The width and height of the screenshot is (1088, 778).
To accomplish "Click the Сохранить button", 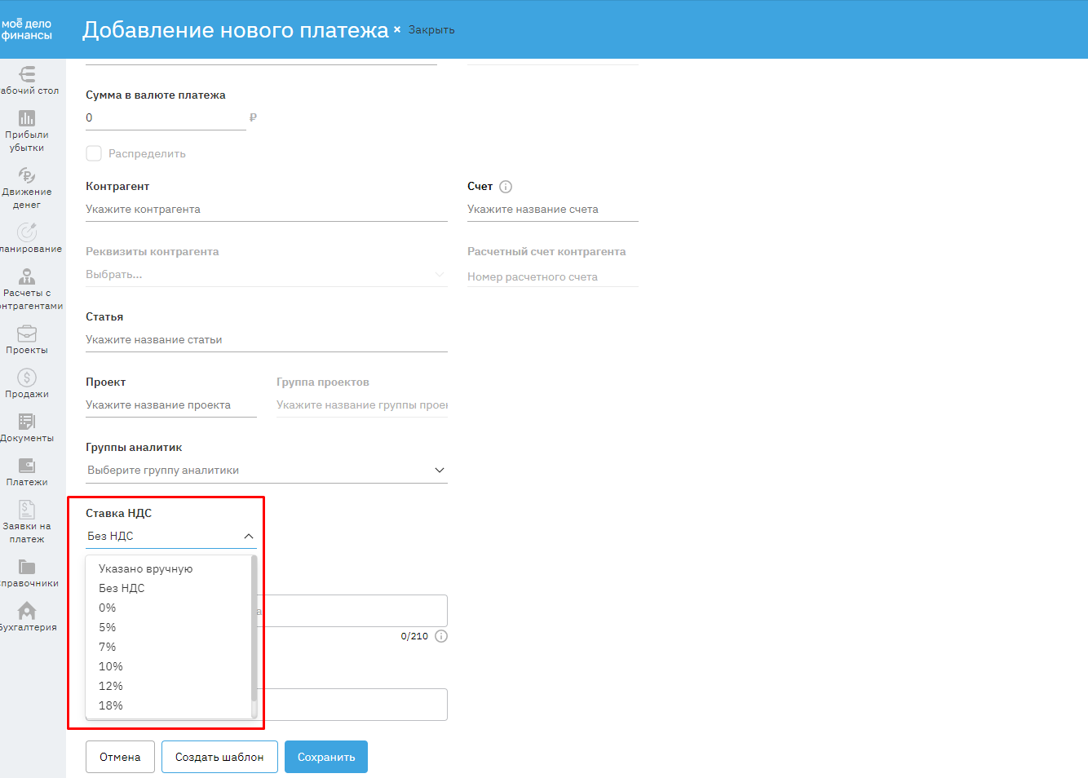I will [326, 757].
